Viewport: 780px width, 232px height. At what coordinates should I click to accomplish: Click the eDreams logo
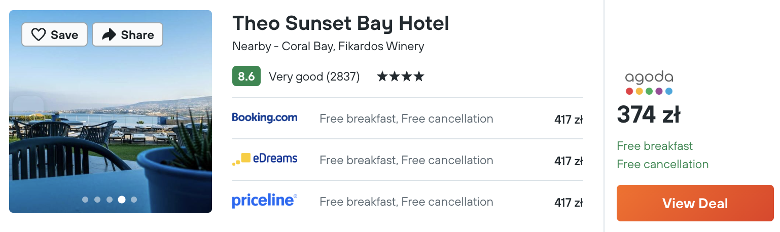click(x=265, y=159)
